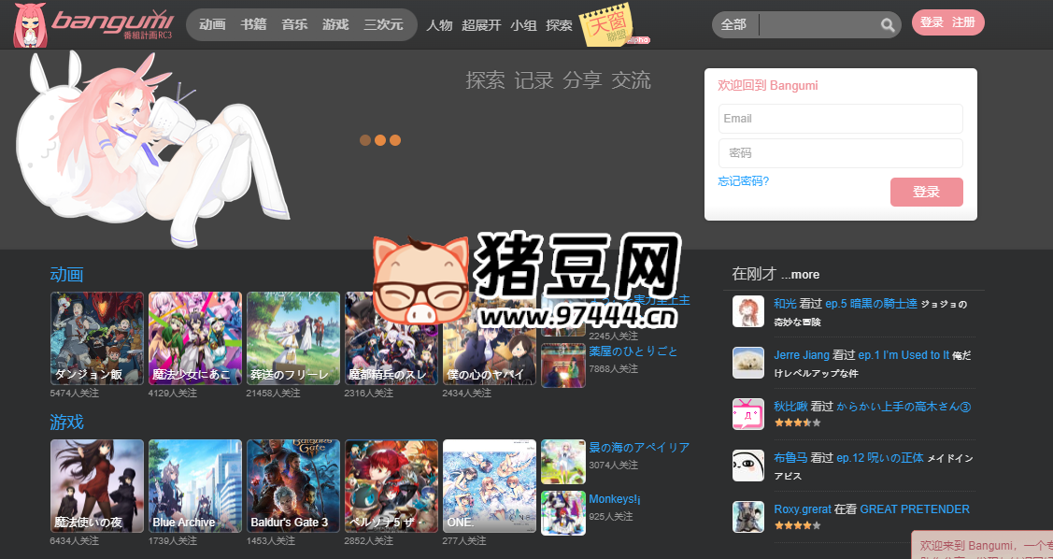This screenshot has height=559, width=1053.
Task: Expand the 全部 search category dropdown
Action: tap(734, 25)
